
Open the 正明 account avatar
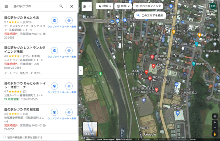tap(213, 6)
